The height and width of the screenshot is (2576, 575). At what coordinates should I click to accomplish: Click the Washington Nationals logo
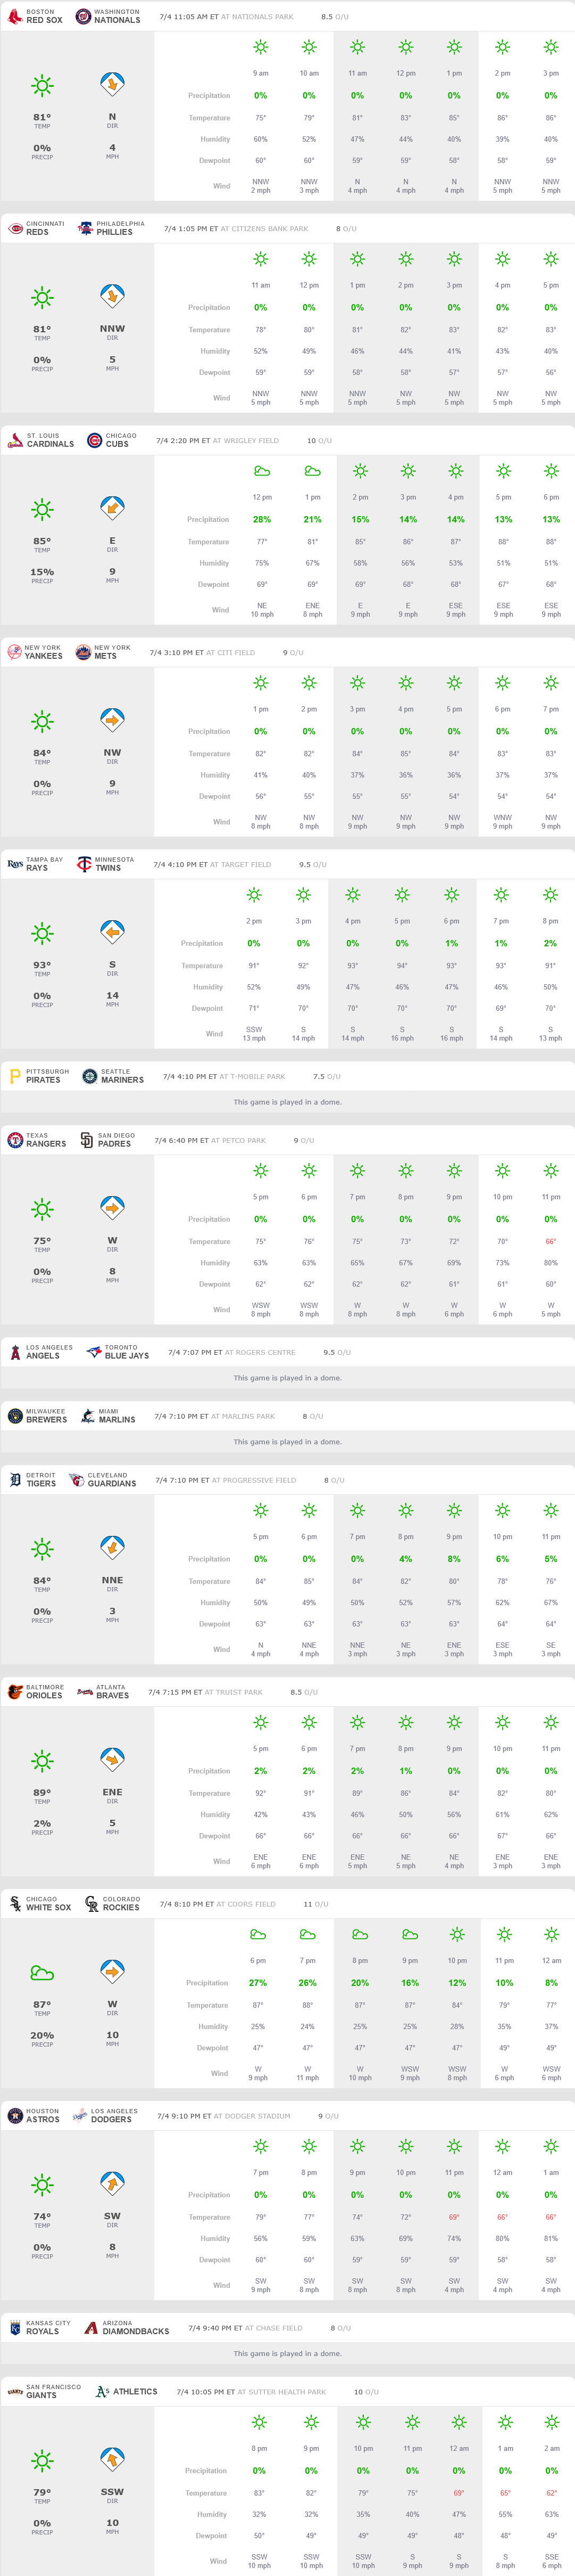tap(83, 17)
